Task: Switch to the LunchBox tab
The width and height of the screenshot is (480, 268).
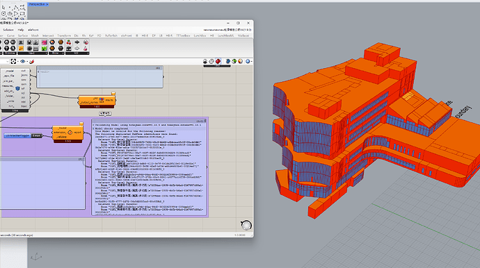Action: [200, 35]
